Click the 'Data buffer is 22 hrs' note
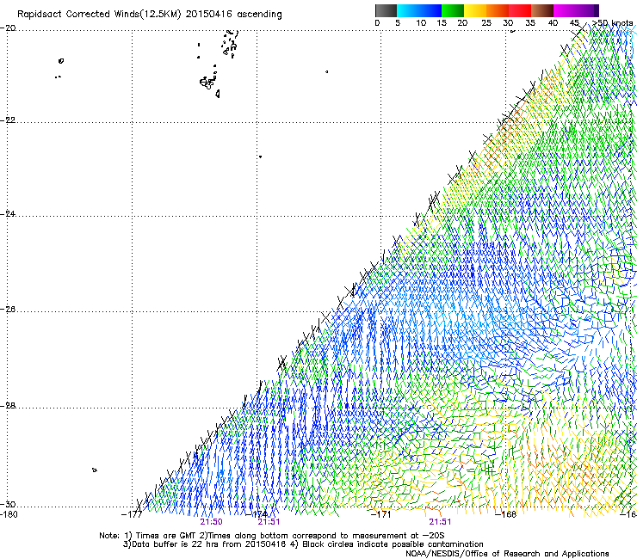Screen dimensions: 637x559 tap(303, 544)
